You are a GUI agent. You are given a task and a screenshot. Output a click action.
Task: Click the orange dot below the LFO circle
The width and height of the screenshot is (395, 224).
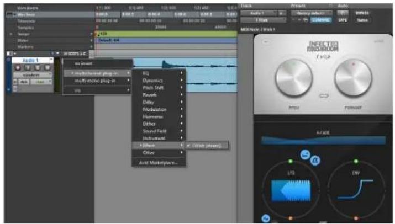pos(291,218)
